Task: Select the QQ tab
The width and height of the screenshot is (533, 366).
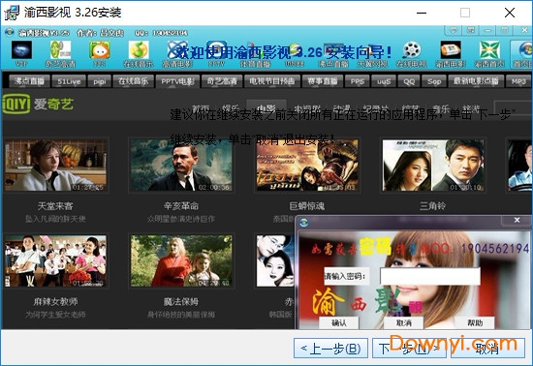Action: (x=409, y=81)
